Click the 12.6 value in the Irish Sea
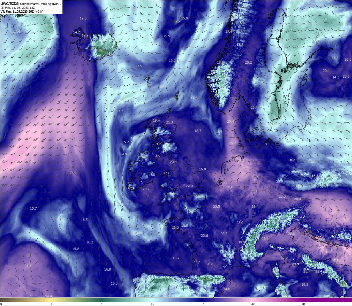This screenshot has height=306, width=352. click(x=167, y=173)
